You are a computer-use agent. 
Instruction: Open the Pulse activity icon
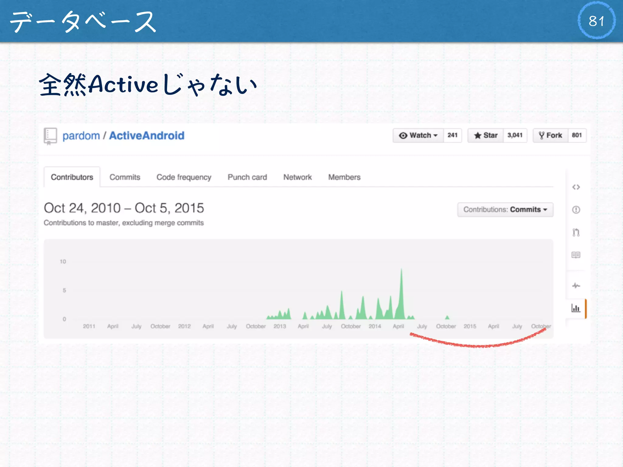click(576, 286)
